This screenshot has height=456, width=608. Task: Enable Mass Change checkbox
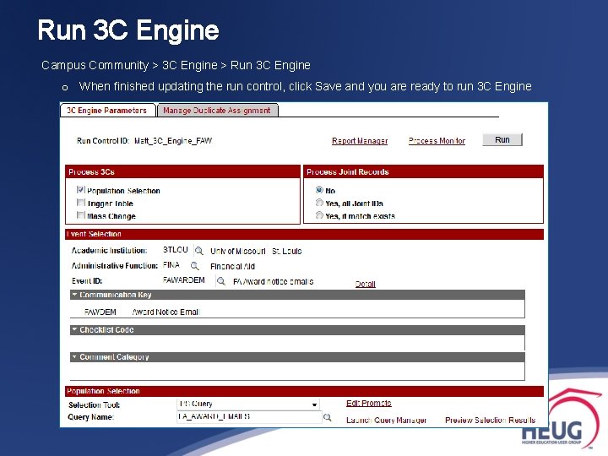(x=80, y=215)
